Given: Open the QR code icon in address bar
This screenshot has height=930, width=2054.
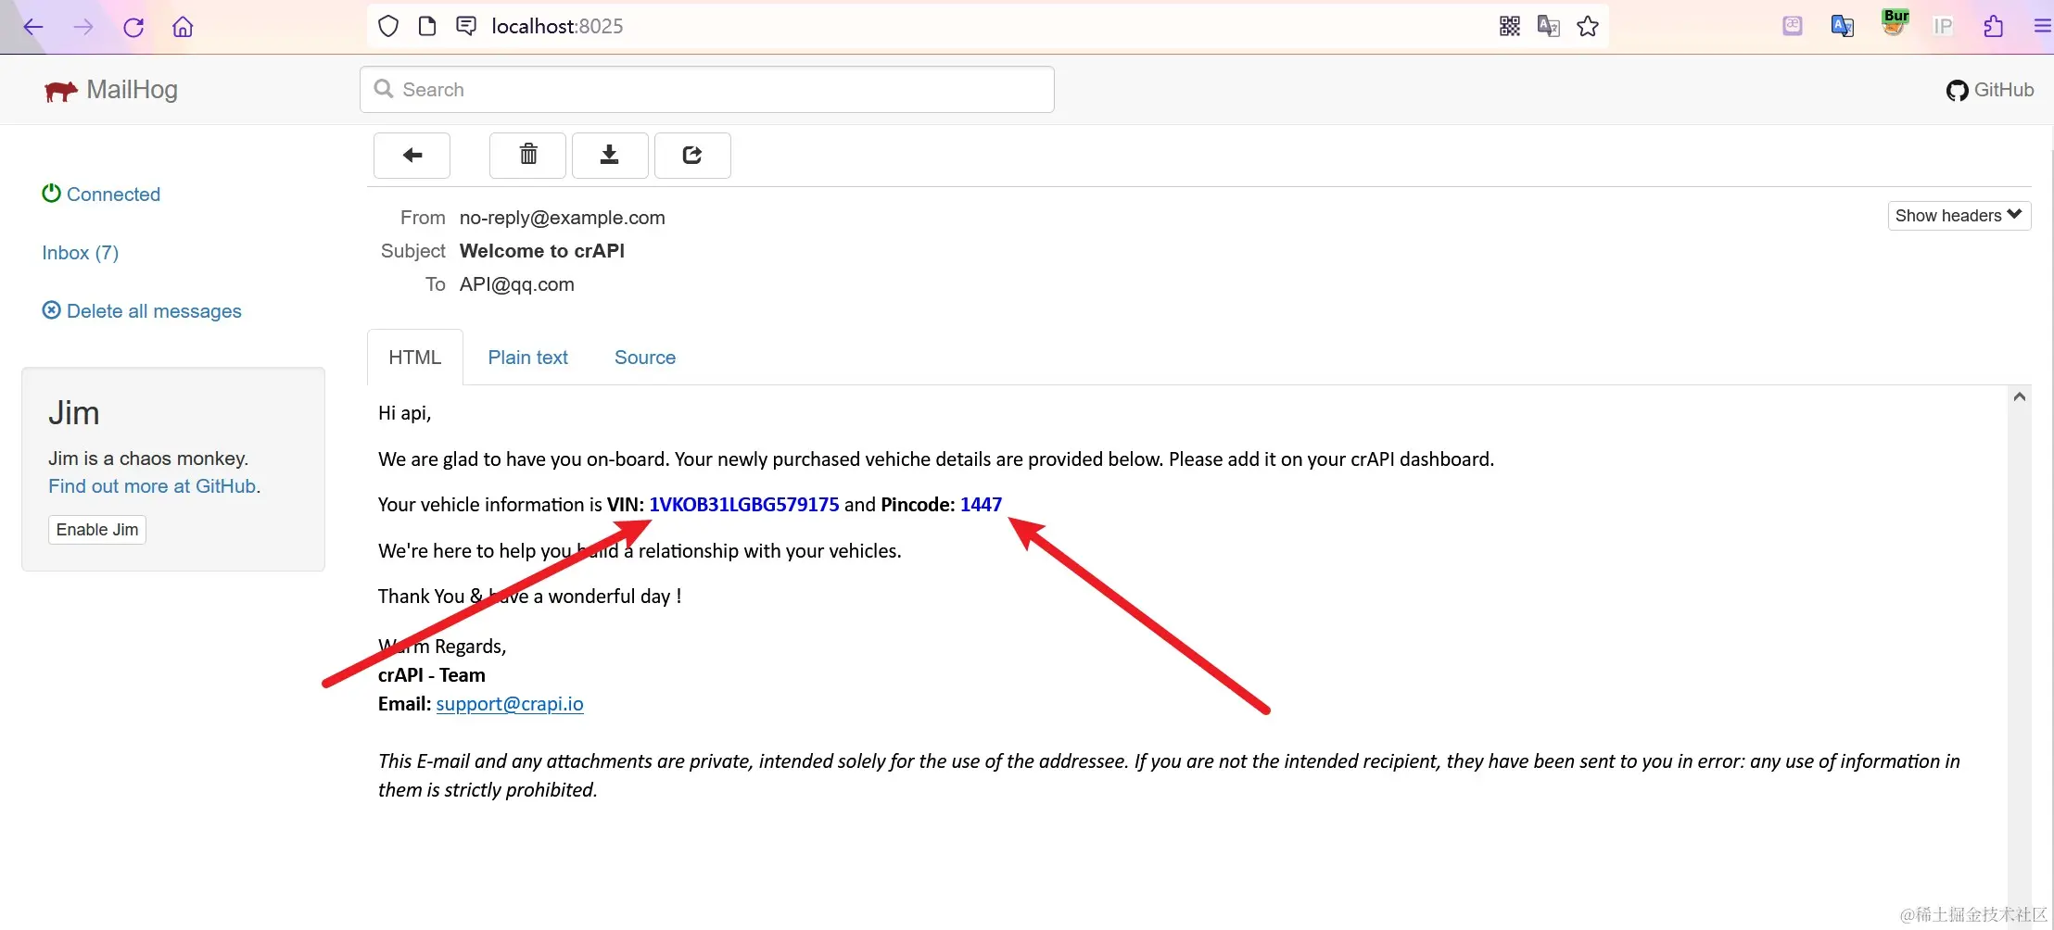Looking at the screenshot, I should click(x=1510, y=27).
